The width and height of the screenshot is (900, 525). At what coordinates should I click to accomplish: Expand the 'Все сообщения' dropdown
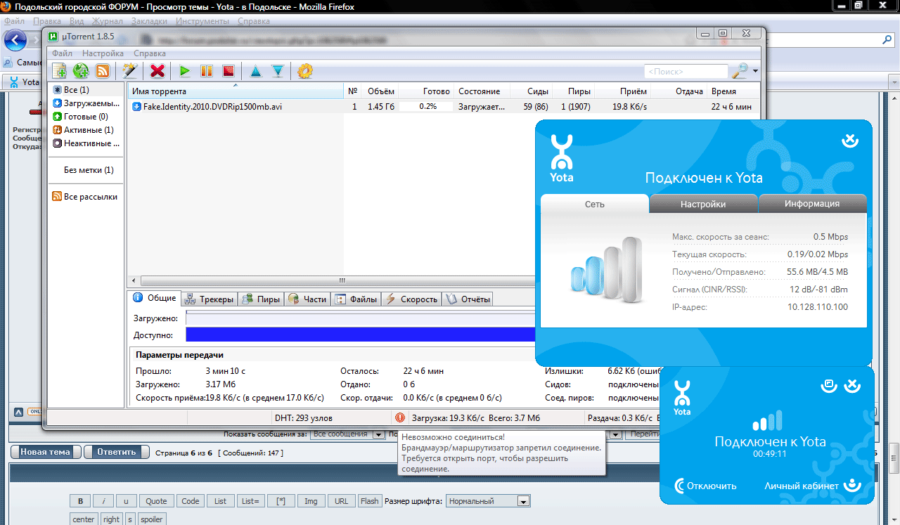342,434
